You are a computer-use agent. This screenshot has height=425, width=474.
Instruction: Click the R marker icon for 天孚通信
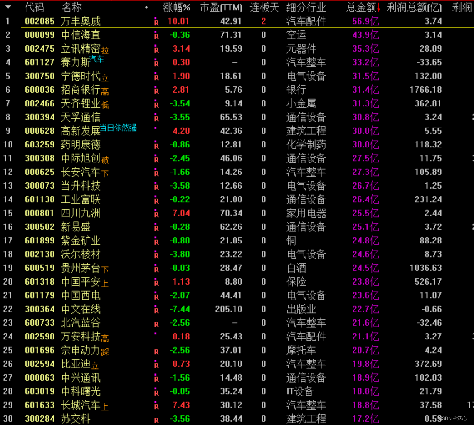tap(156, 118)
